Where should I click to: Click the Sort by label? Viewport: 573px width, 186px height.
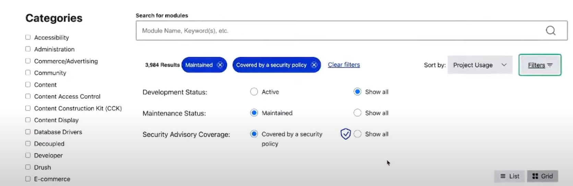tap(435, 65)
